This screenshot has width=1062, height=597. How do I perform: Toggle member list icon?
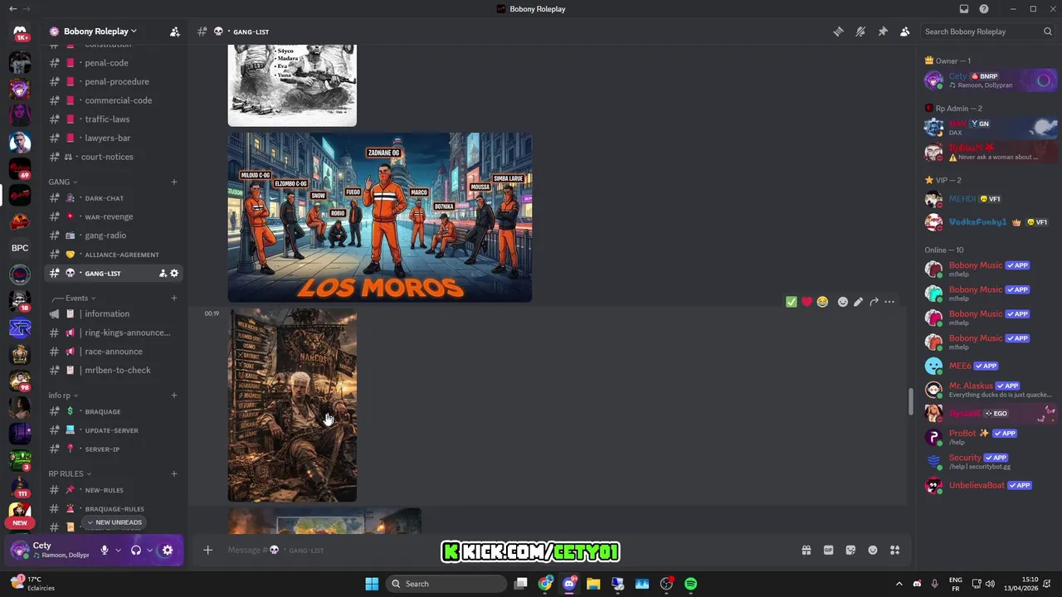[904, 32]
